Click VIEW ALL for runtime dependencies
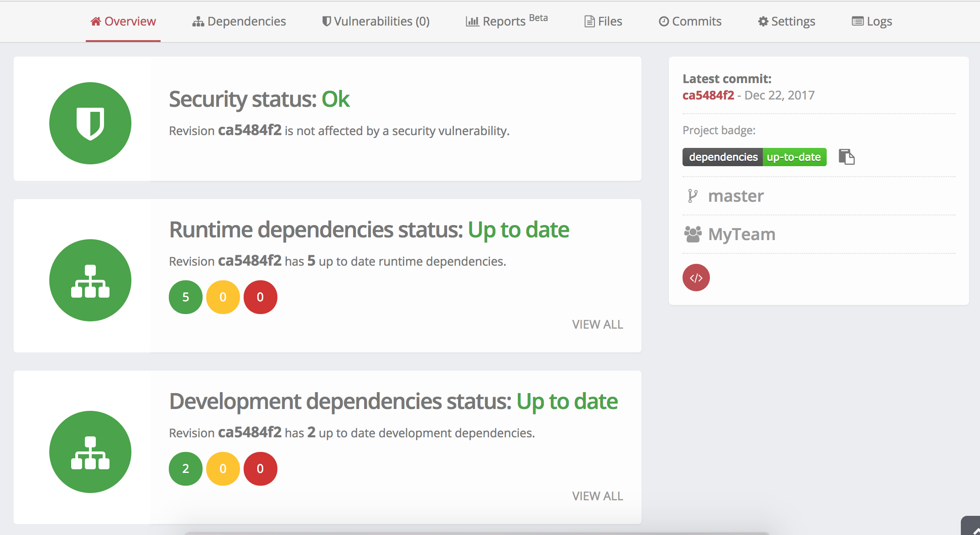Image resolution: width=980 pixels, height=535 pixels. point(596,323)
